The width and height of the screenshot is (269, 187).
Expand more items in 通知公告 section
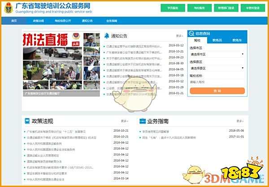(x=179, y=36)
